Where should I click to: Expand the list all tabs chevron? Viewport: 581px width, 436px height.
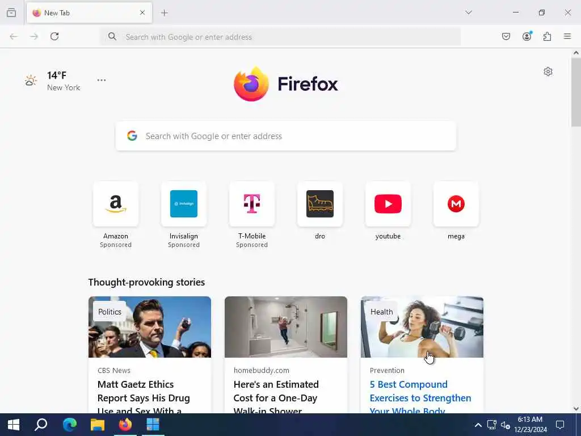tap(469, 12)
